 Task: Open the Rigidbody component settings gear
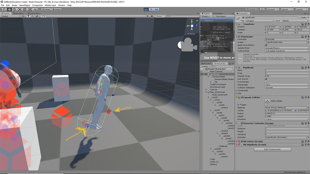click(308, 68)
